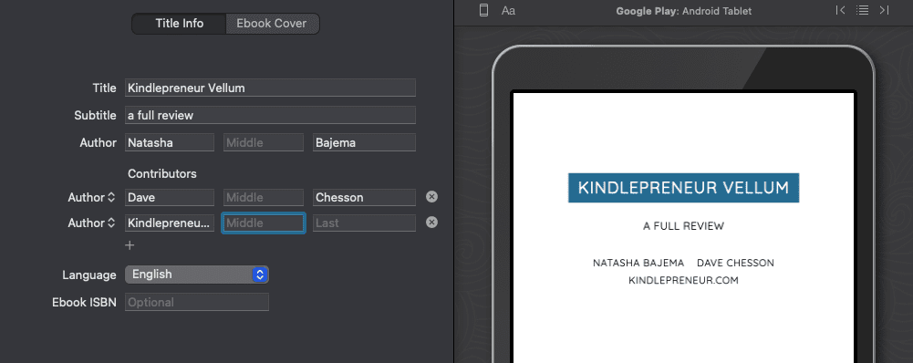Switch to the Title Info tab

coord(180,24)
